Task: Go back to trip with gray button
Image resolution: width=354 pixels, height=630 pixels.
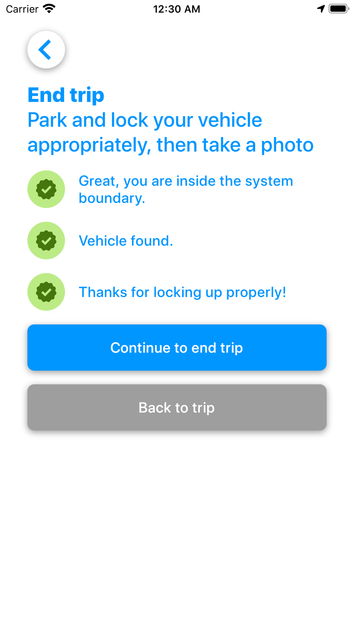Action: point(177,407)
